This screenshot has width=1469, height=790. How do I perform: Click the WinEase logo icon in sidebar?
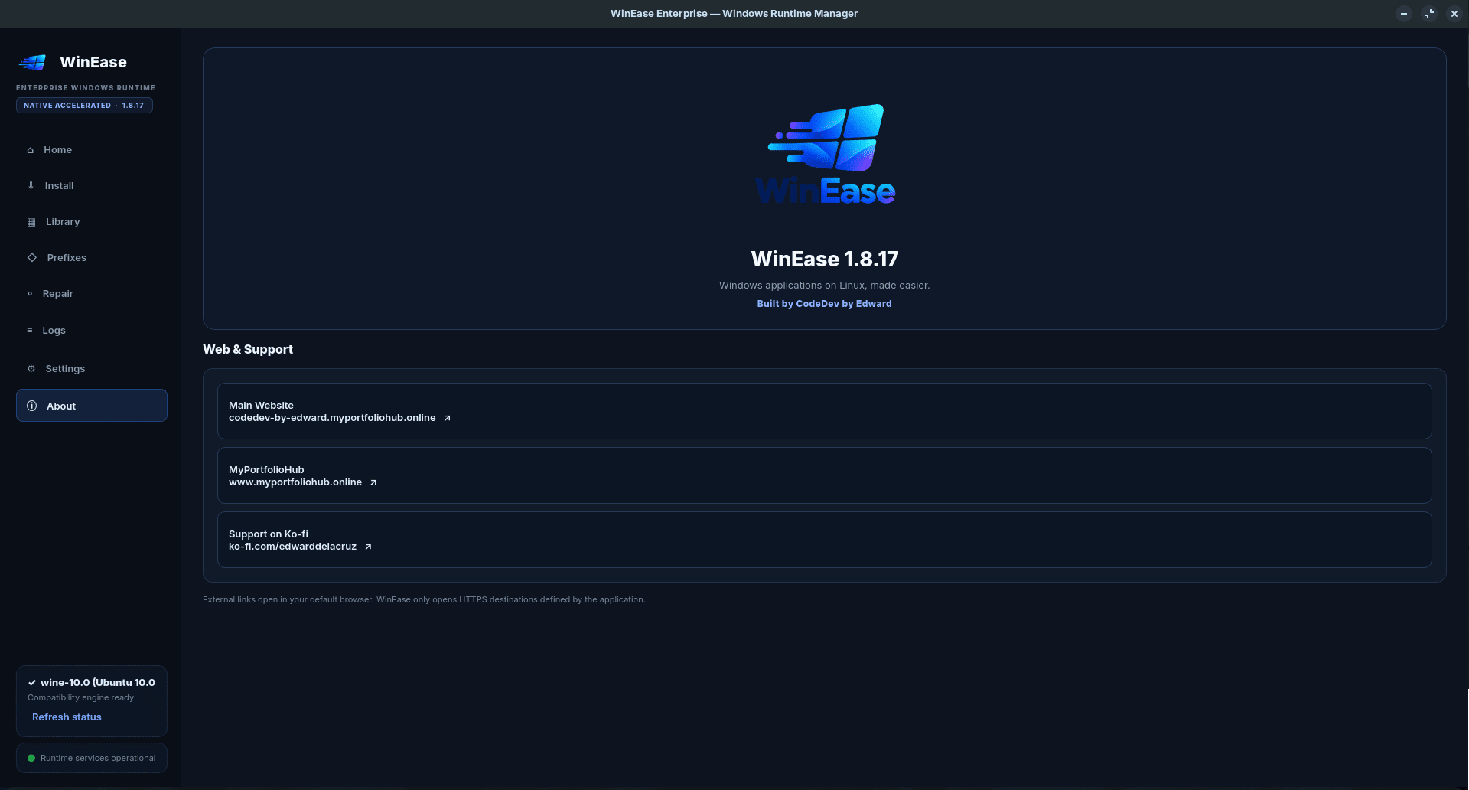coord(32,62)
